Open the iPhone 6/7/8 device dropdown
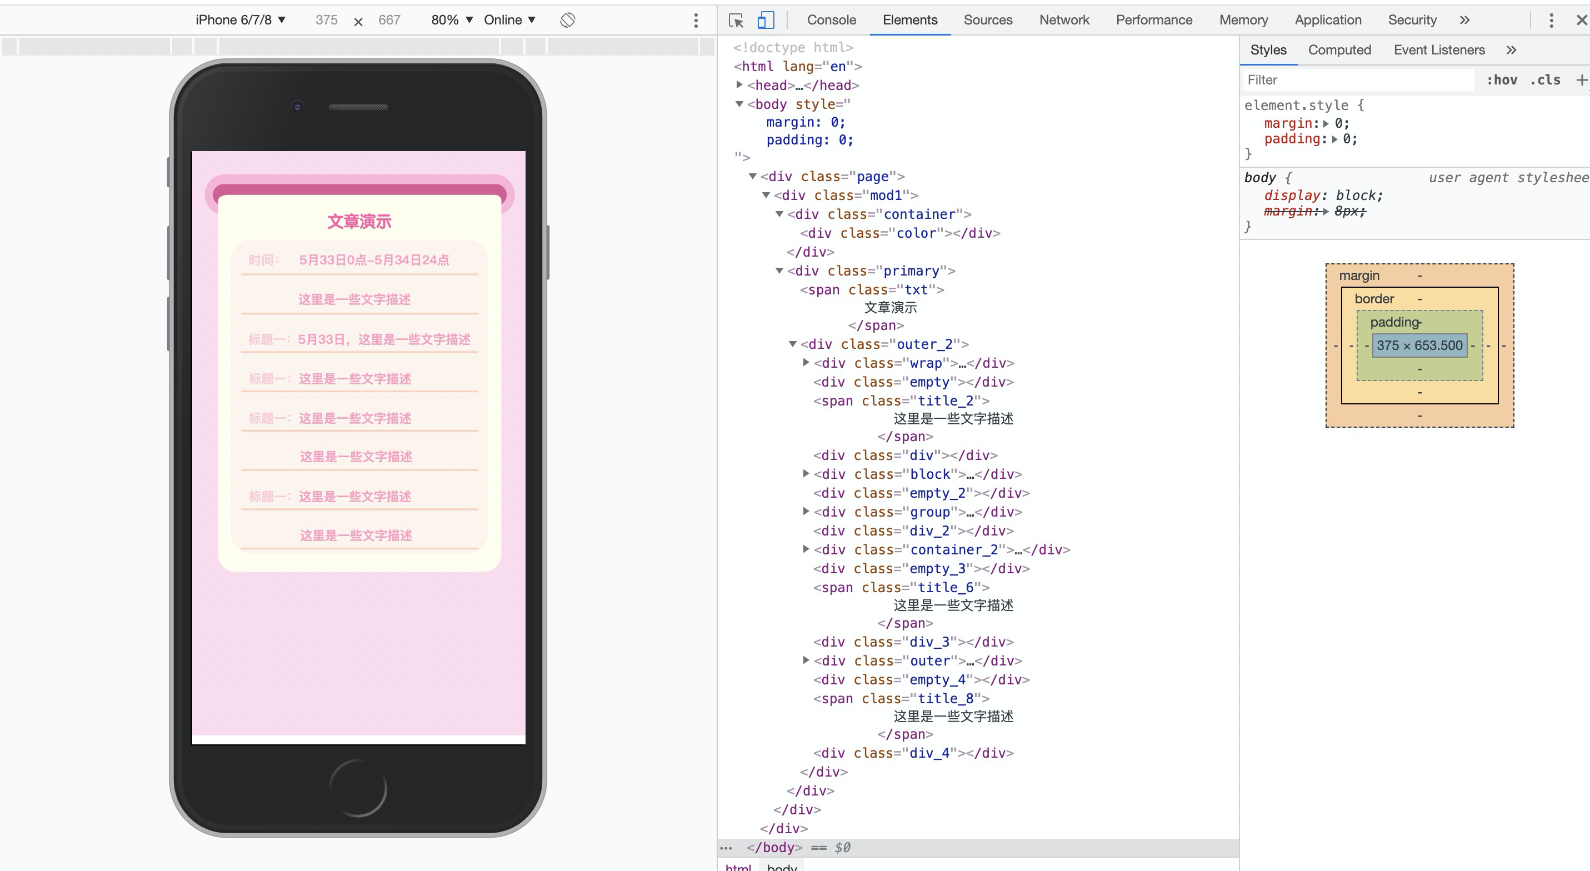 click(x=240, y=20)
